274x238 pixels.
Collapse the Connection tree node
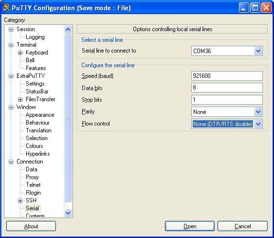pyautogui.click(x=11, y=162)
